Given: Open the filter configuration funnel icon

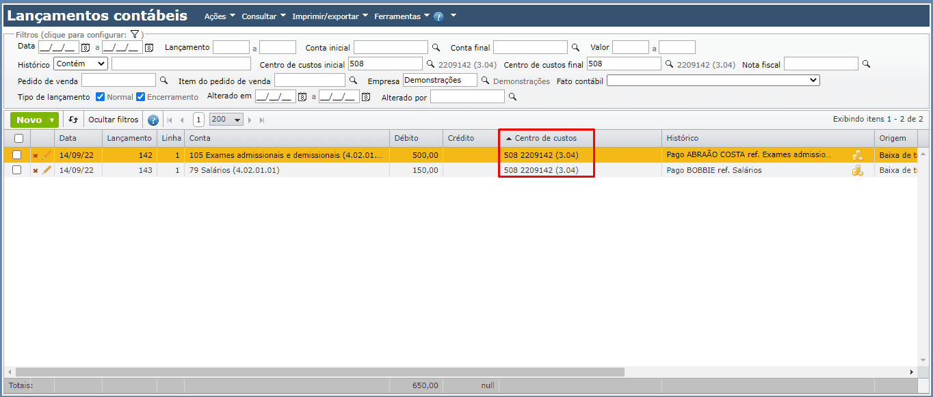Looking at the screenshot, I should [x=135, y=34].
